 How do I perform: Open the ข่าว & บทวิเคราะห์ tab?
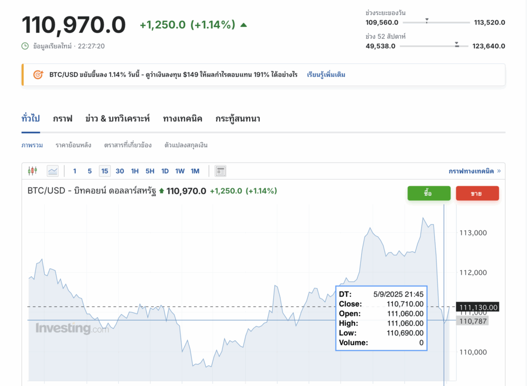(117, 118)
